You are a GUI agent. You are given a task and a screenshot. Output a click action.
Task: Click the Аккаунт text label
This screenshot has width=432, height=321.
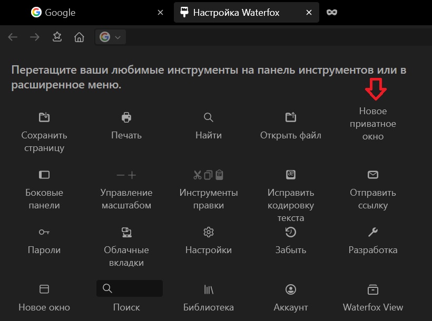tap(291, 307)
